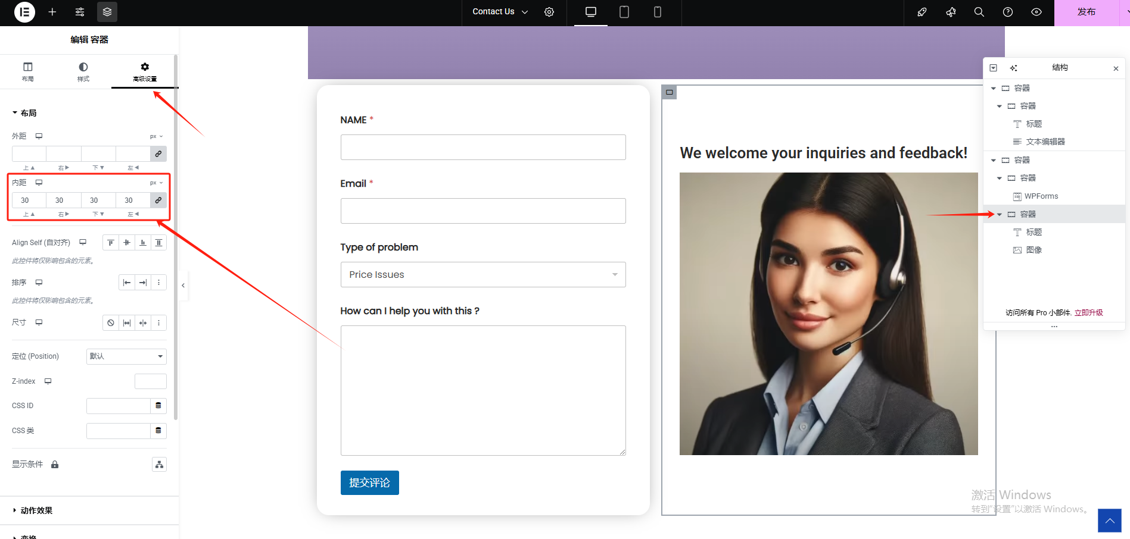Click the Elementor logo icon
This screenshot has height=539, width=1130.
click(24, 12)
